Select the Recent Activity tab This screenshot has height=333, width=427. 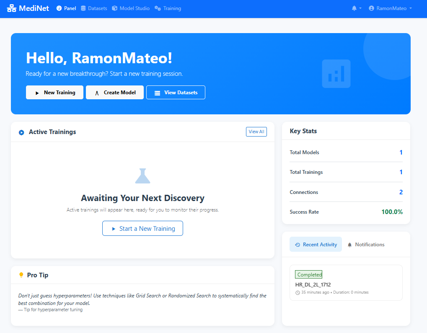[x=316, y=245]
